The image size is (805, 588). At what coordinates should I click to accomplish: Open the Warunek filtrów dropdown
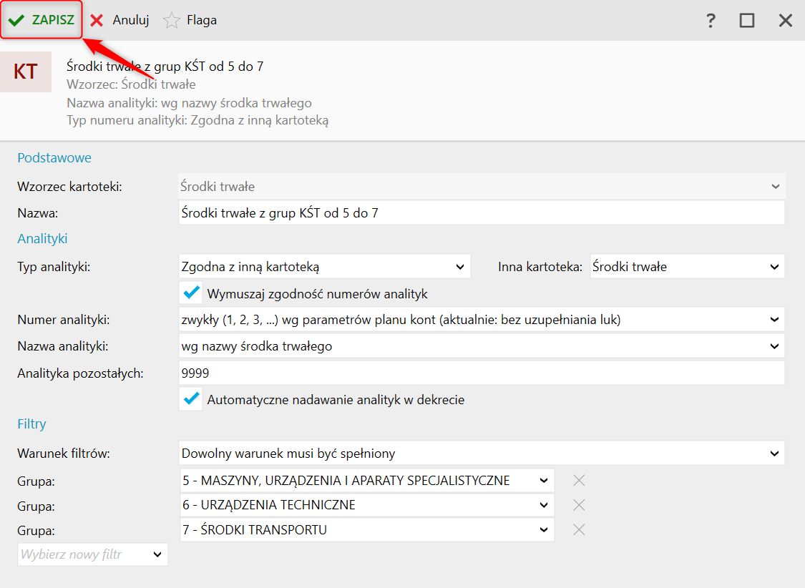[x=481, y=453]
